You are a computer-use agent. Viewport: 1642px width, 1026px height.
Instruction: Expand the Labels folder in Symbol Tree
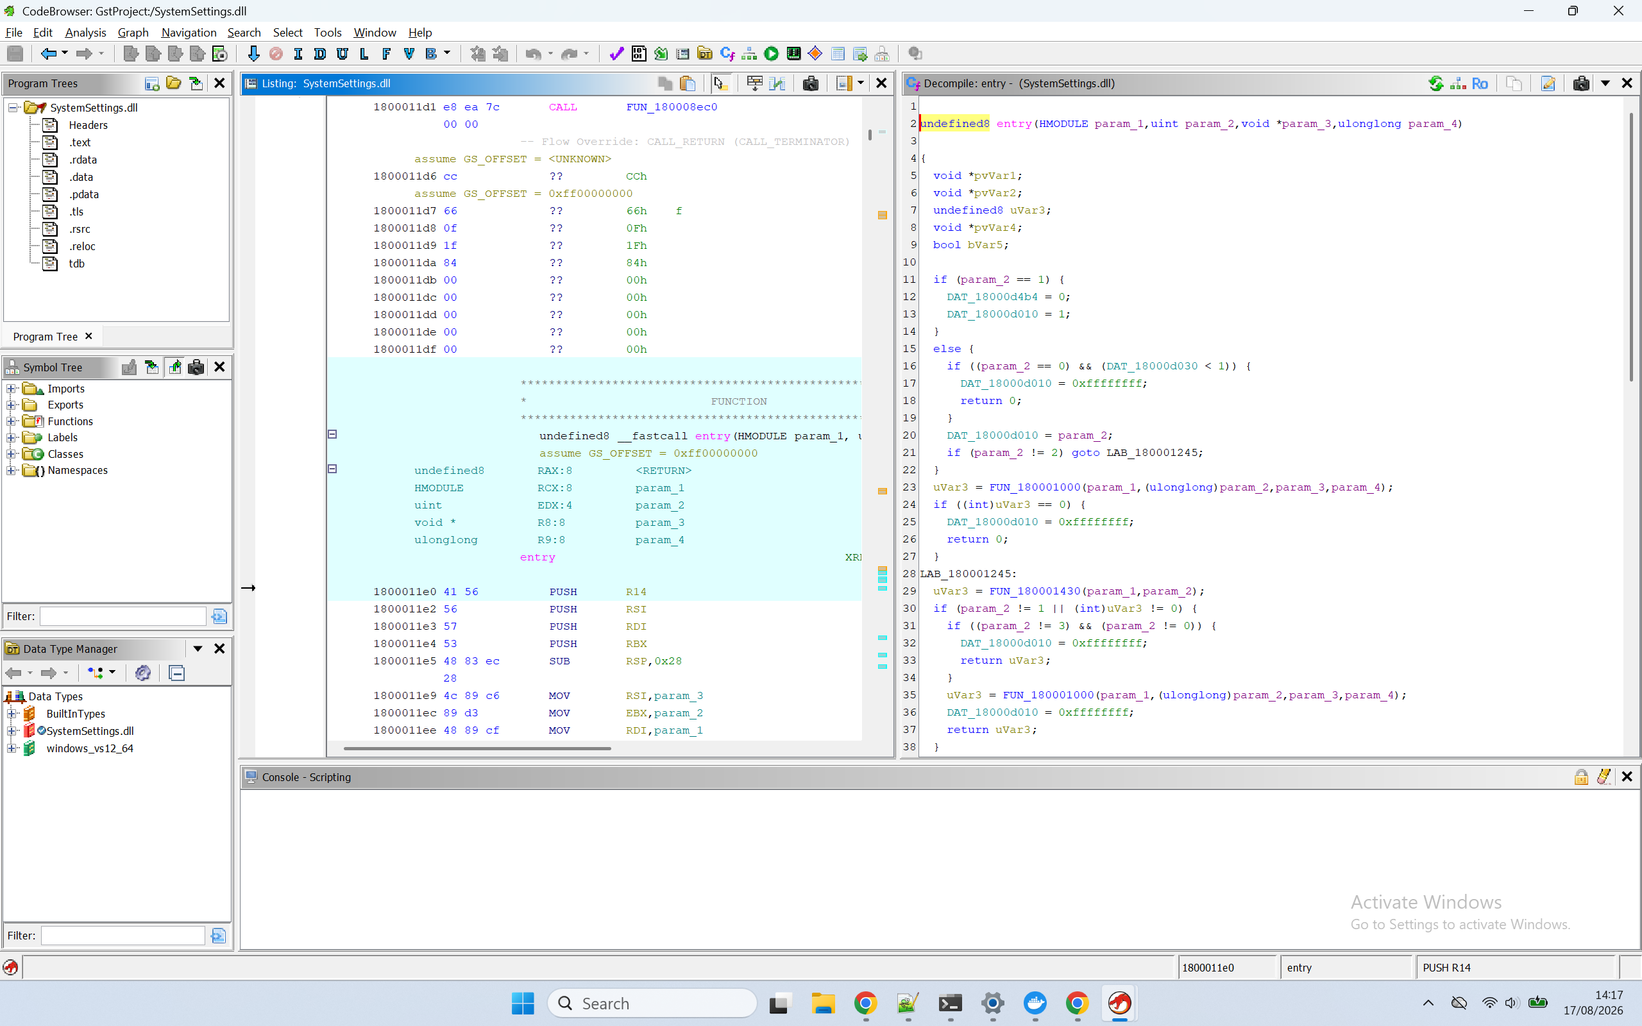(x=11, y=438)
